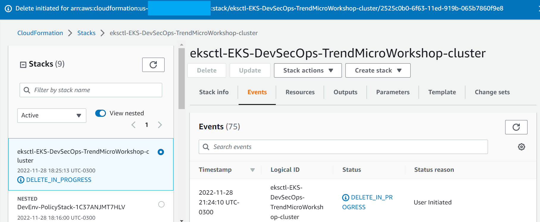The width and height of the screenshot is (540, 222).
Task: Open the Active status filter dropdown
Action: [52, 116]
